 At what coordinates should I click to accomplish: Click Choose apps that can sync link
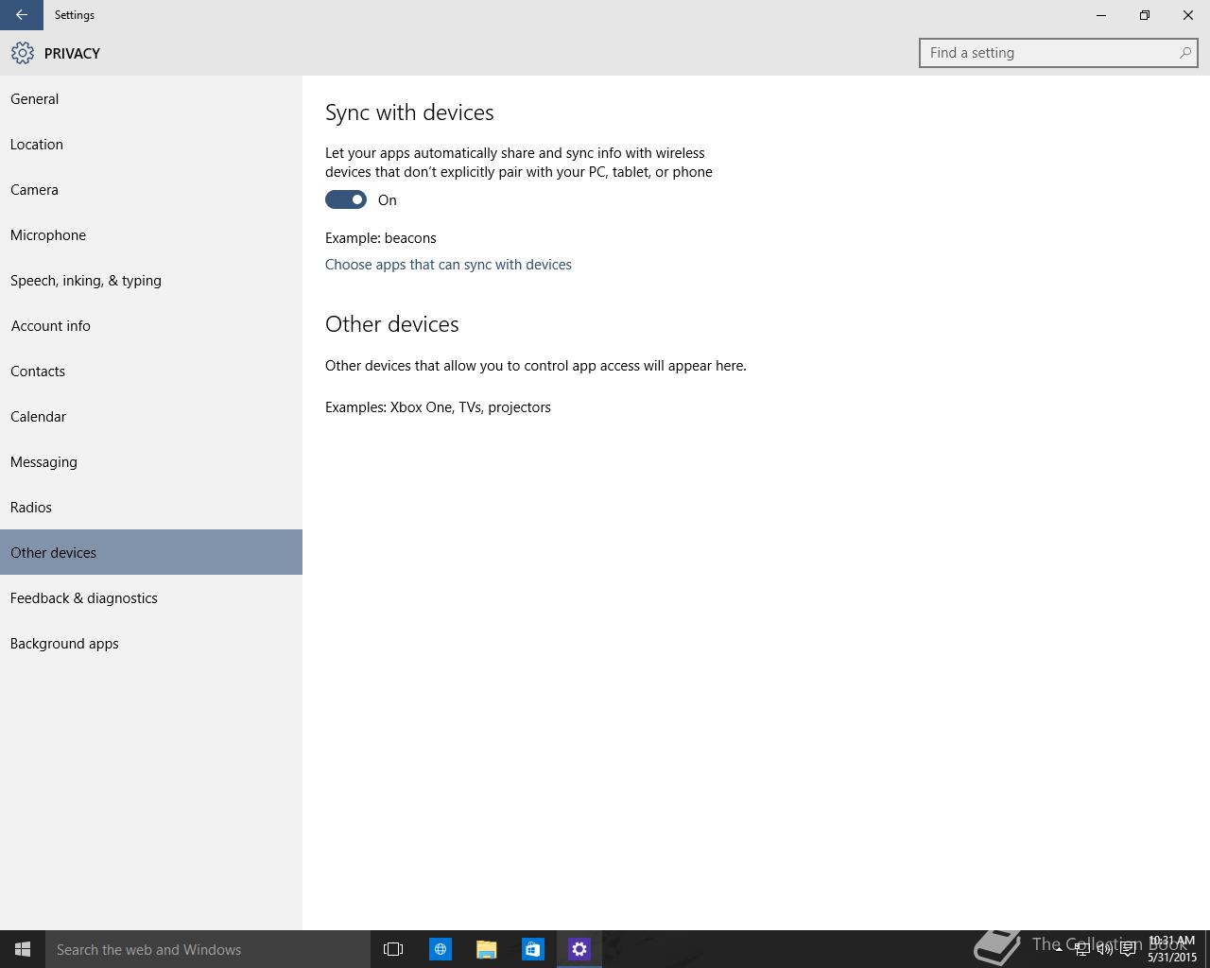[448, 265]
